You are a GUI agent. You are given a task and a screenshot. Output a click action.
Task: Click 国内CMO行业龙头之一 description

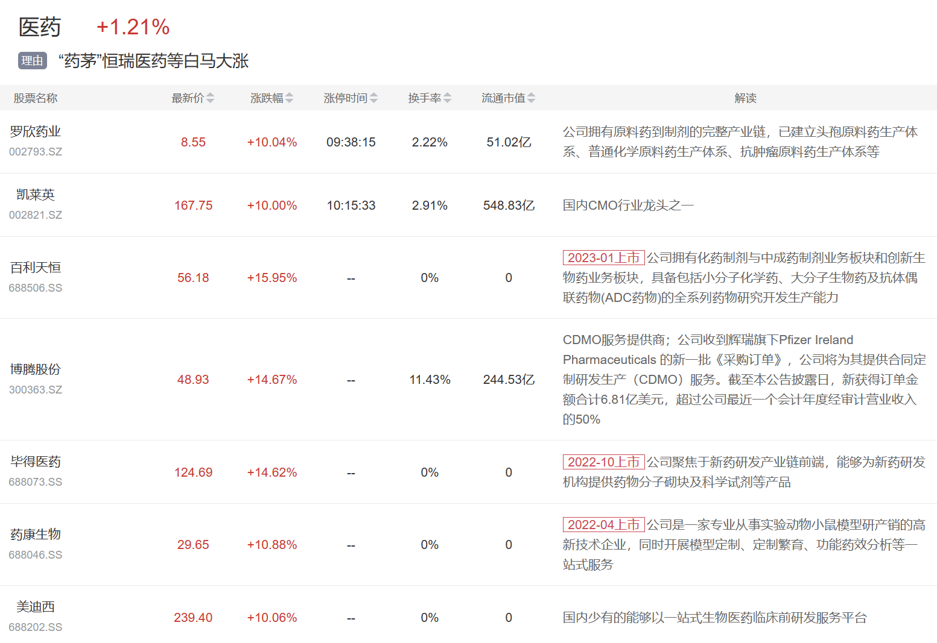tap(628, 205)
